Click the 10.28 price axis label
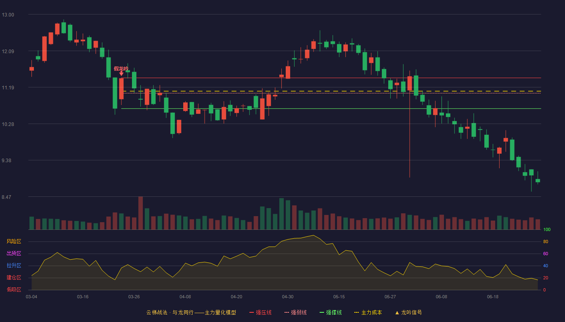The width and height of the screenshot is (565, 322). pyautogui.click(x=8, y=124)
